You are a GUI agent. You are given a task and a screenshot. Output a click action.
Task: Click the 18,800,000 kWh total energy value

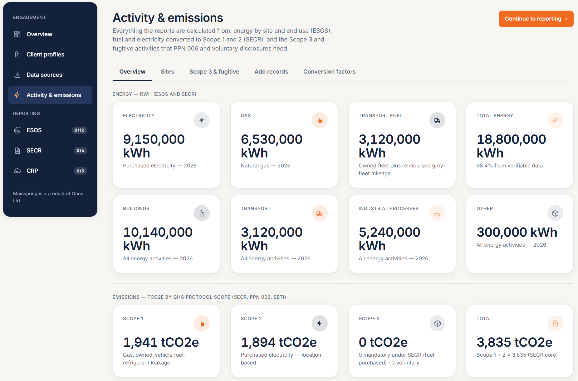pyautogui.click(x=511, y=146)
